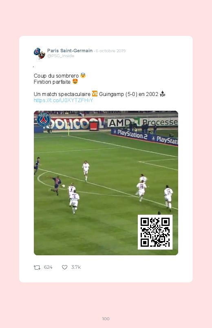Image resolution: width=212 pixels, height=328 pixels.
Task: Click the 6 octobre 2019 date
Action: point(110,51)
